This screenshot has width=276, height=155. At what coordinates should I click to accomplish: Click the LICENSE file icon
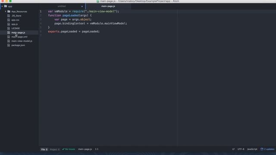(x=9, y=28)
